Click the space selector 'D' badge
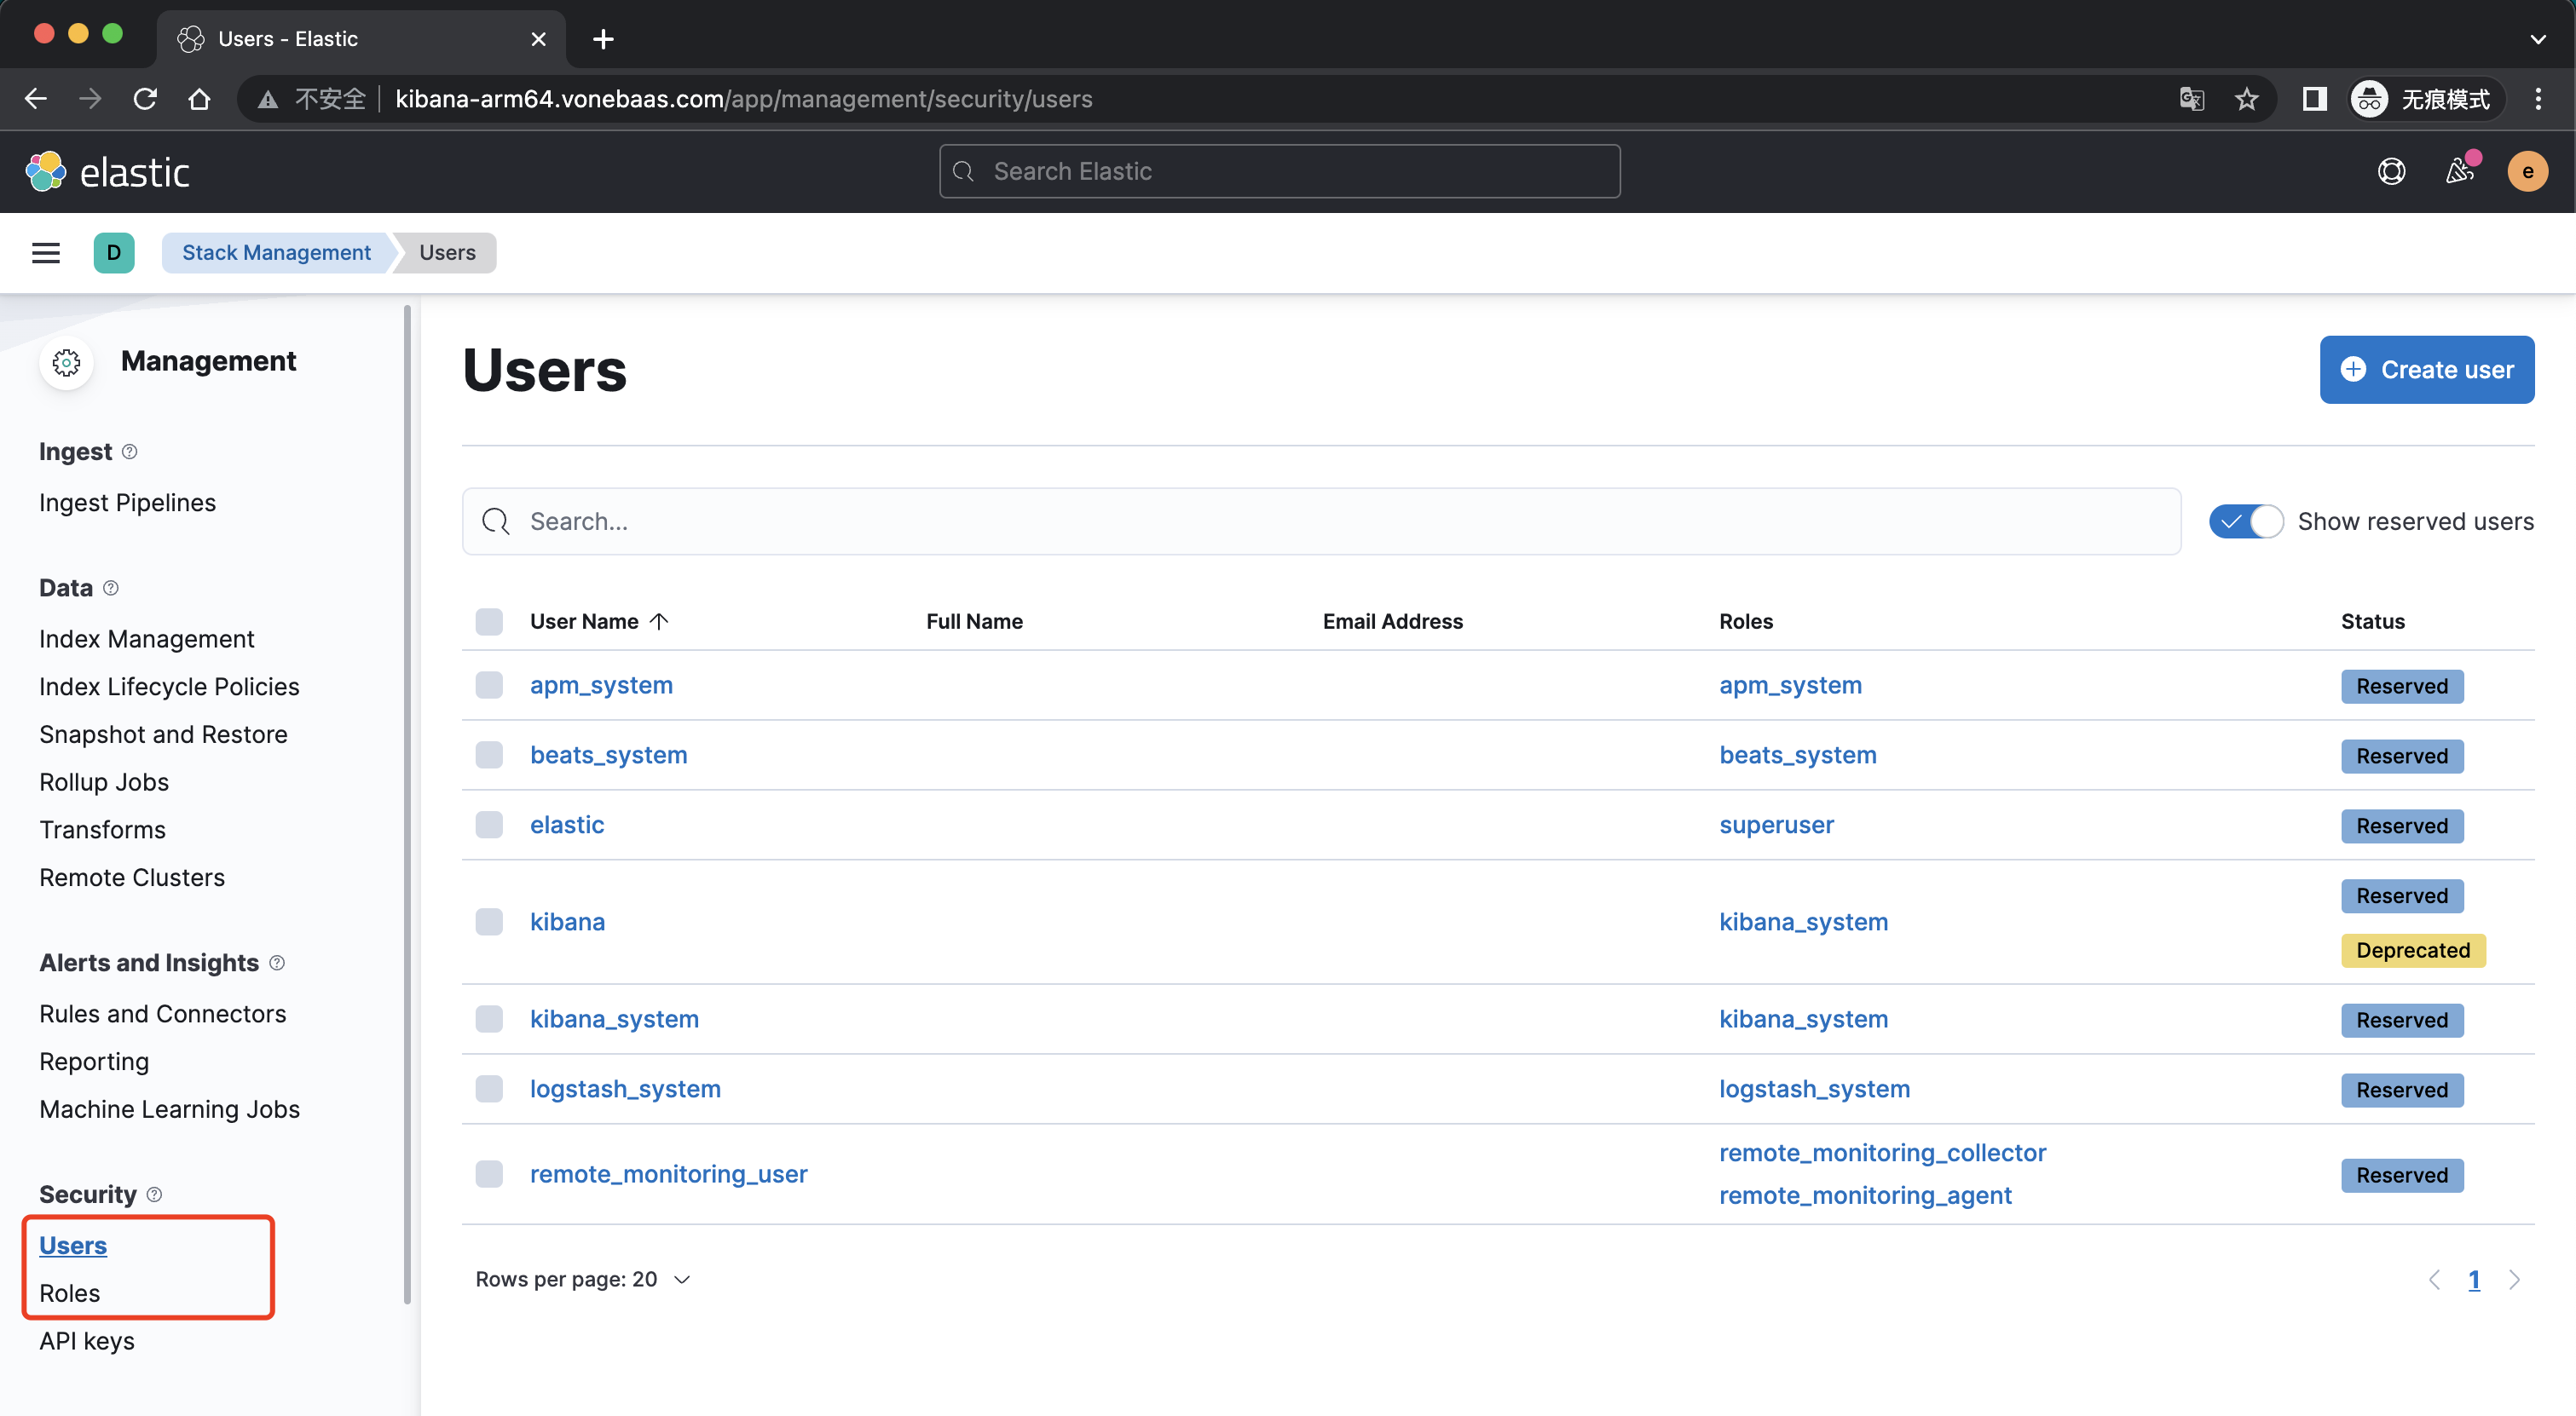Image resolution: width=2576 pixels, height=1416 pixels. pos(114,253)
